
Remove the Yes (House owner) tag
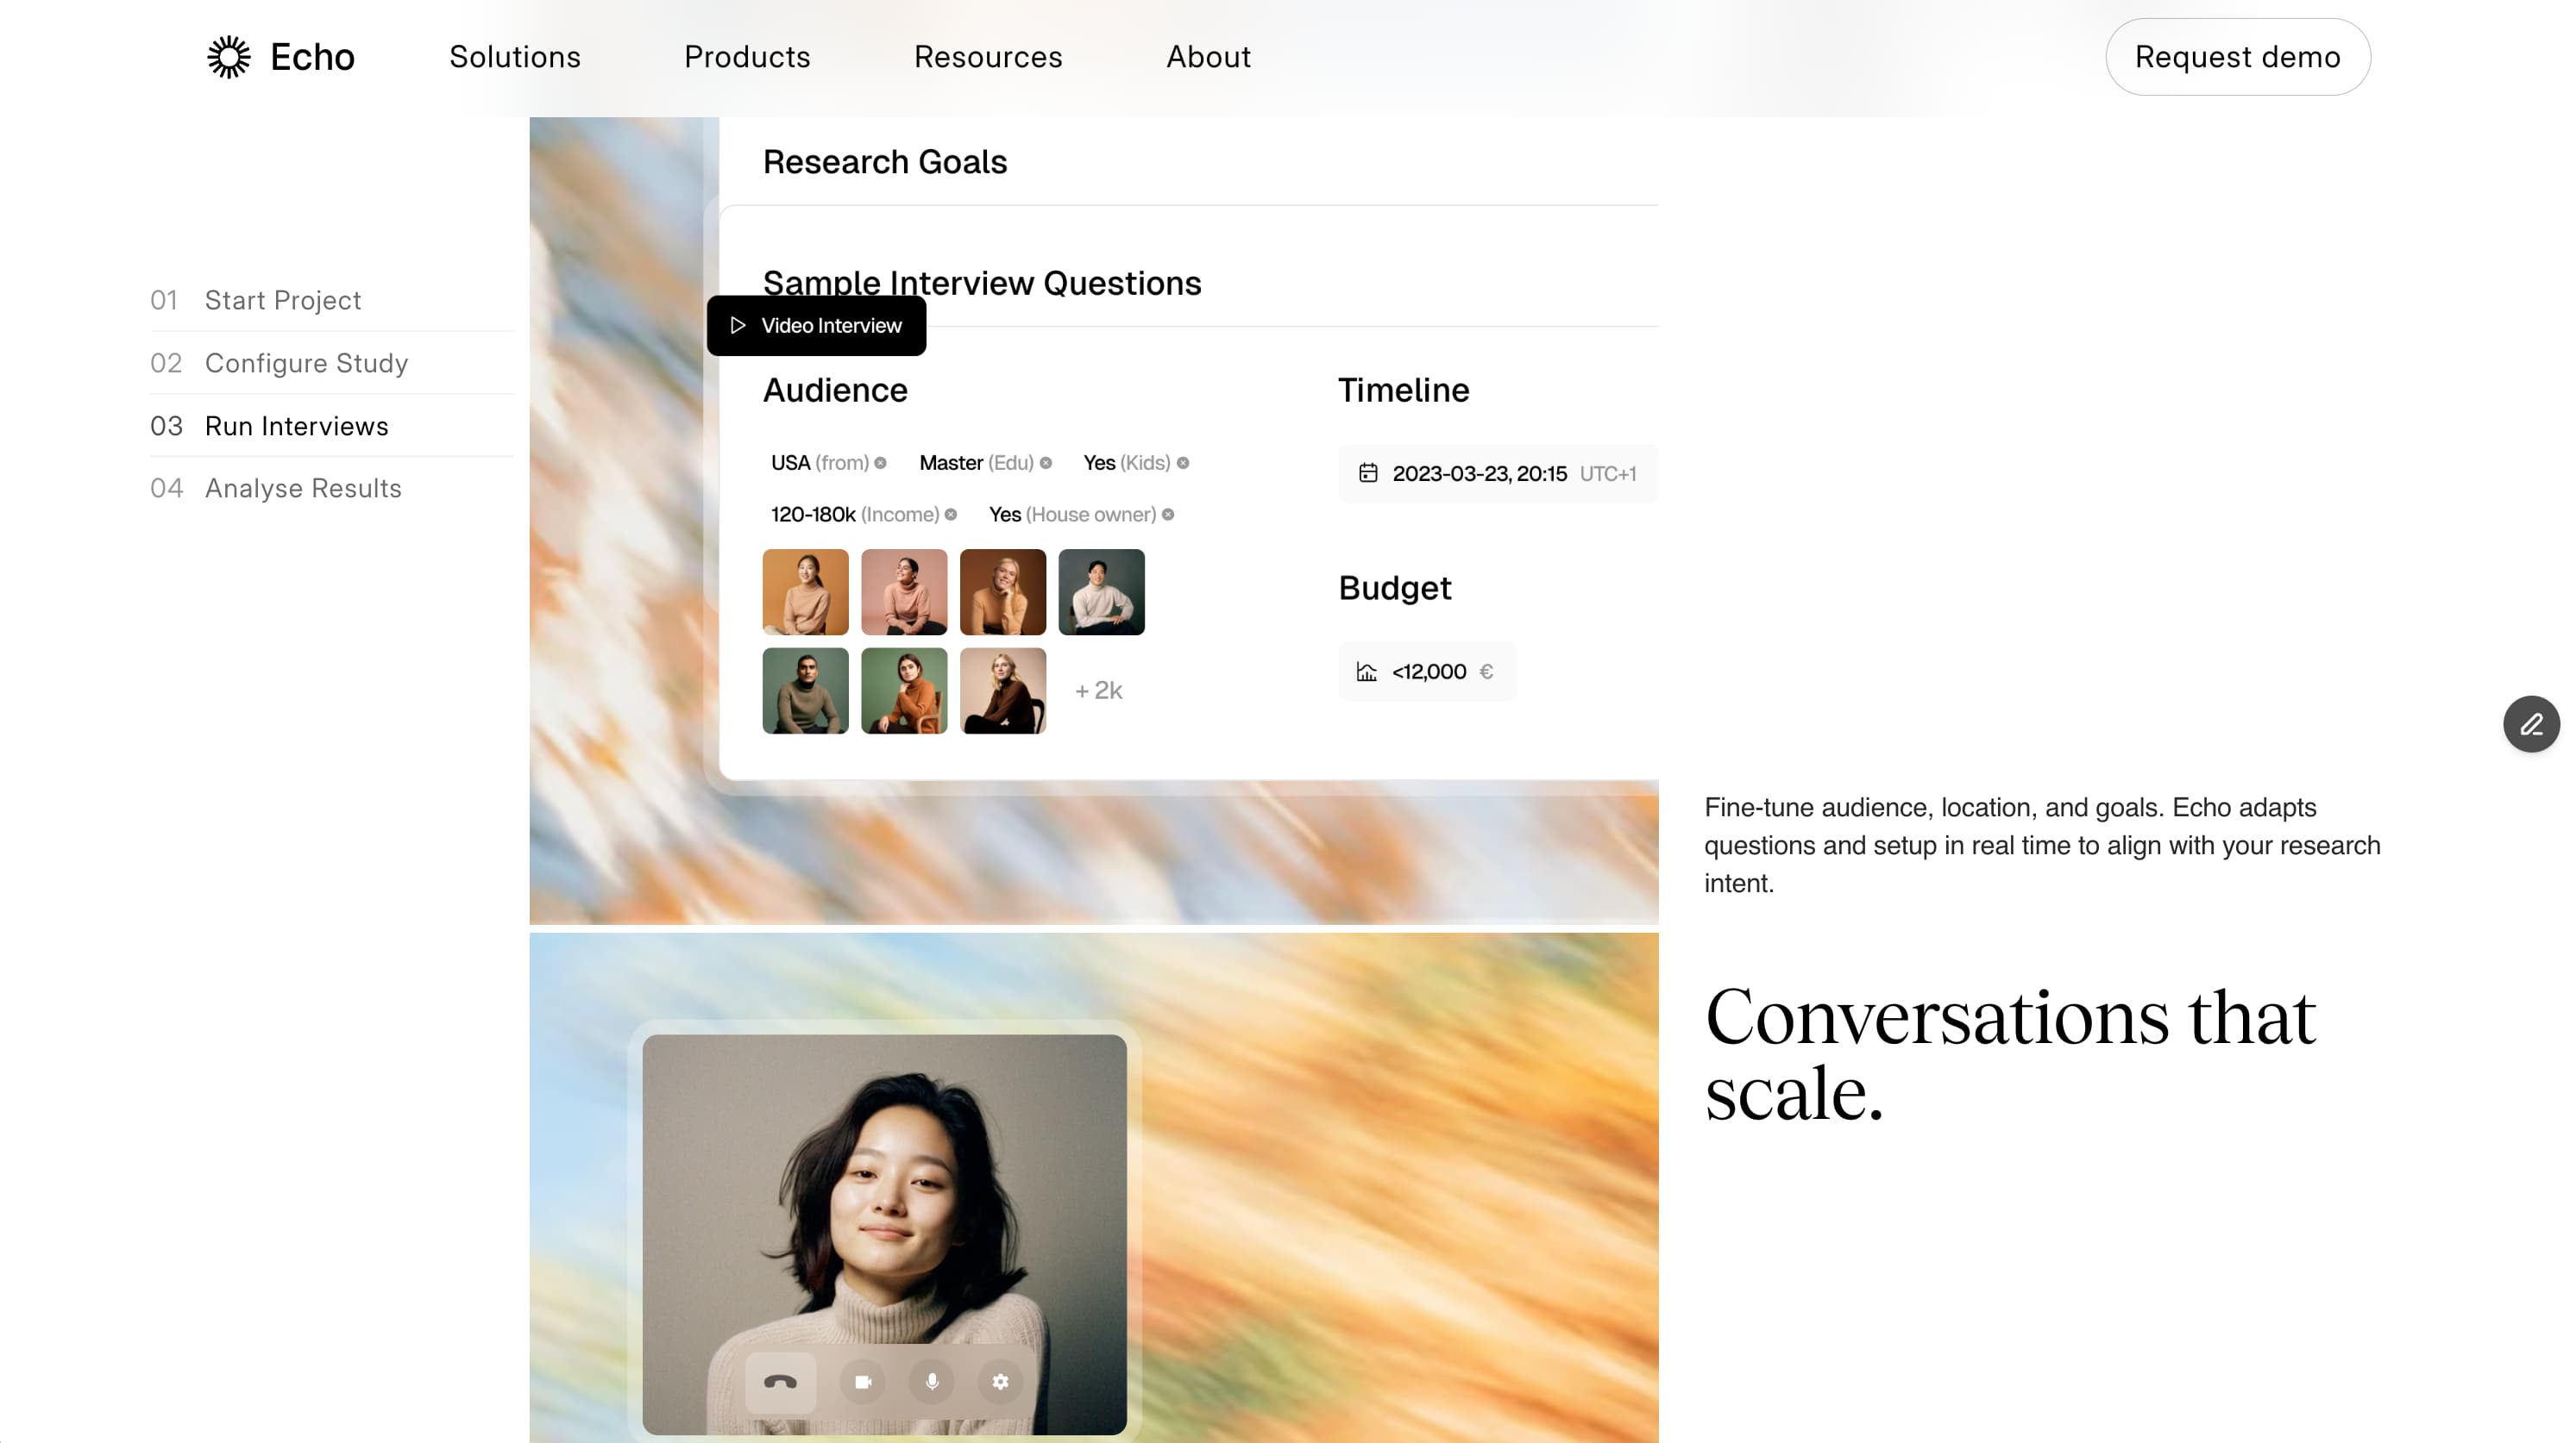tap(1167, 515)
